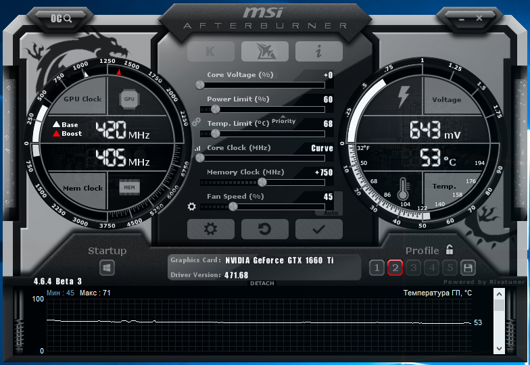This screenshot has height=365, width=530.
Task: Click the Kombustor K button
Action: (211, 51)
